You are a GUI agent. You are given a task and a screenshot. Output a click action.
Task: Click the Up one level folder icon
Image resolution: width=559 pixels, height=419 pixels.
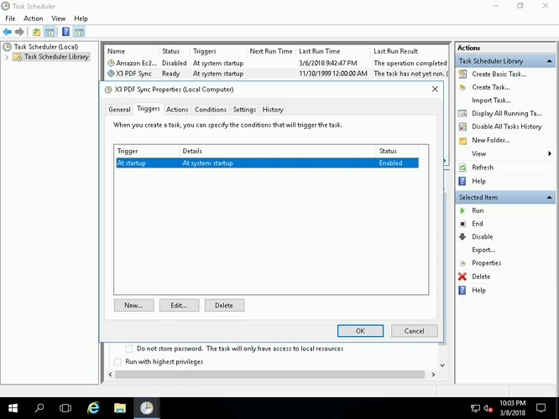(36, 32)
